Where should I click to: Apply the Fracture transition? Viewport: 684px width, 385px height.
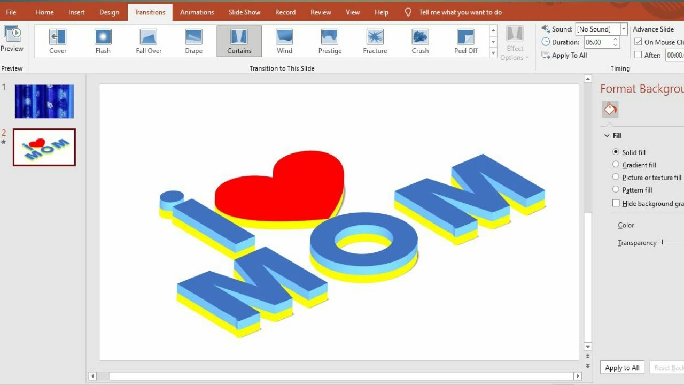375,41
